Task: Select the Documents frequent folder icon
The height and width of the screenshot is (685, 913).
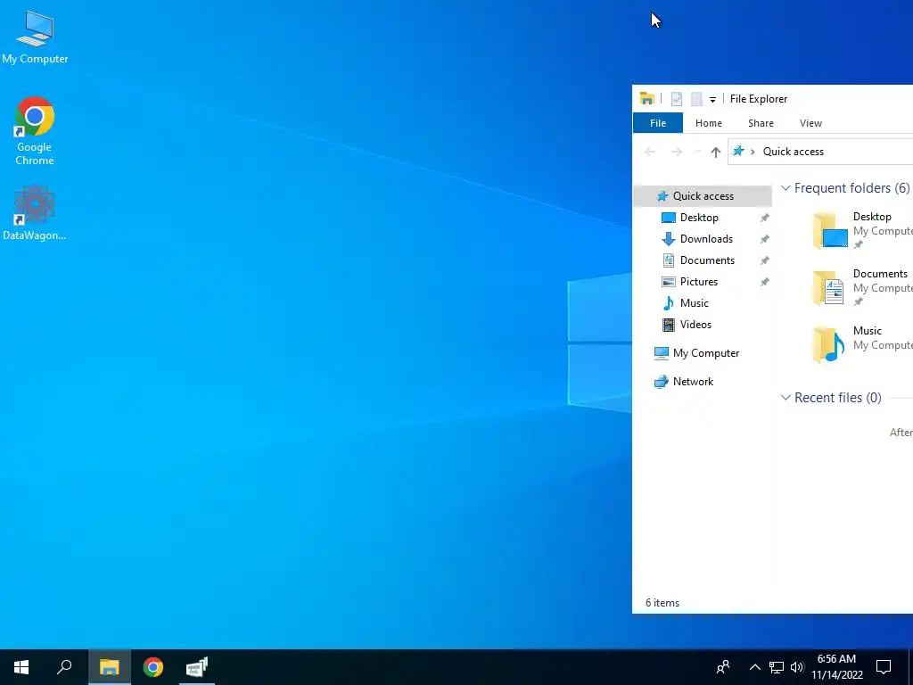Action: (x=829, y=288)
